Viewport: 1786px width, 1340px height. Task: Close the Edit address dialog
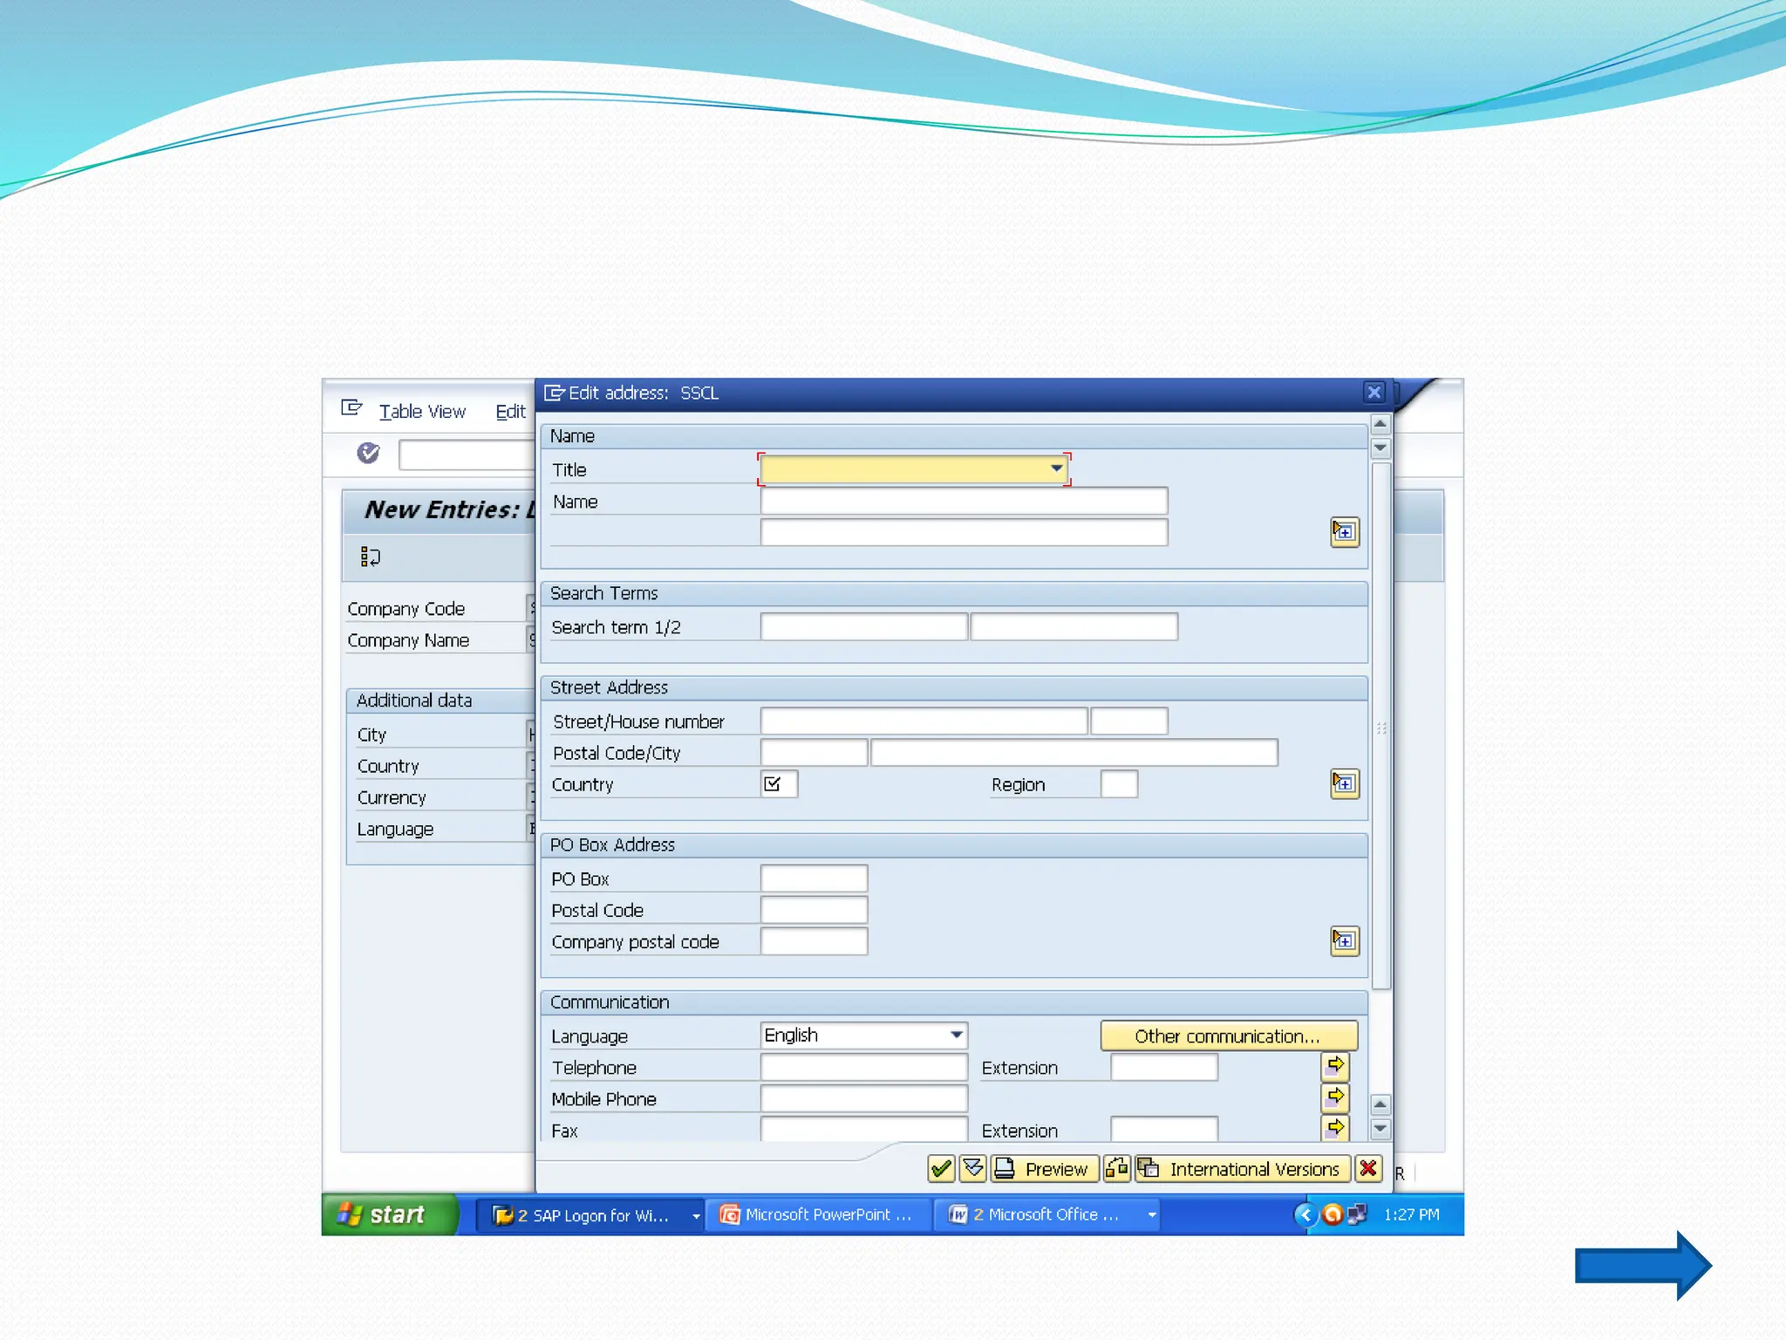pyautogui.click(x=1374, y=392)
